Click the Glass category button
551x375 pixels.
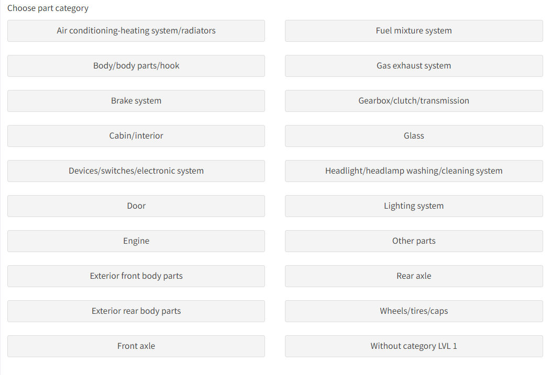tap(414, 136)
